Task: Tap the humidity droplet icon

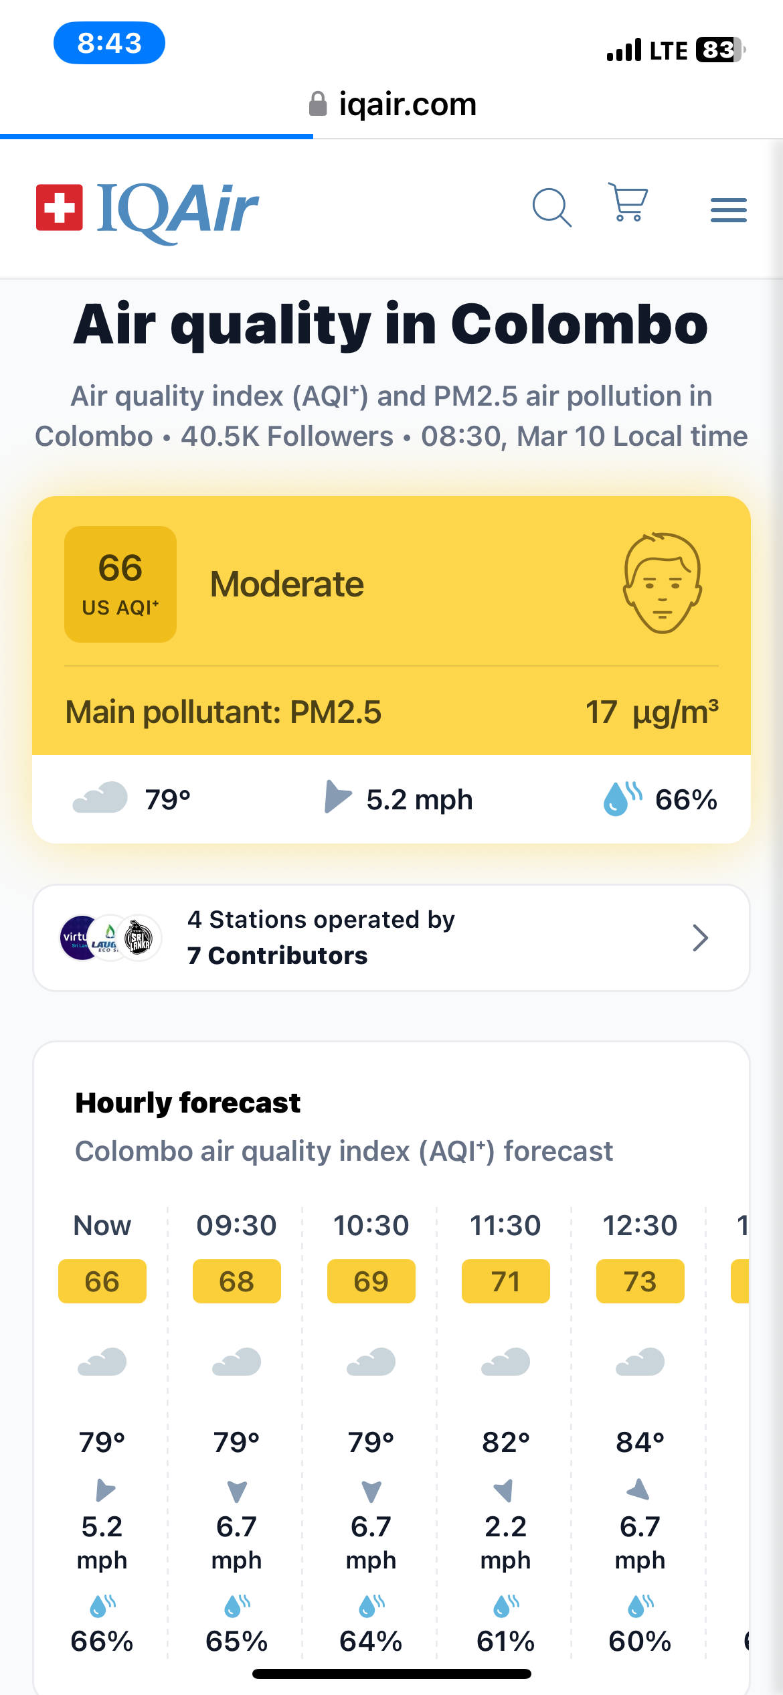Action: point(621,798)
